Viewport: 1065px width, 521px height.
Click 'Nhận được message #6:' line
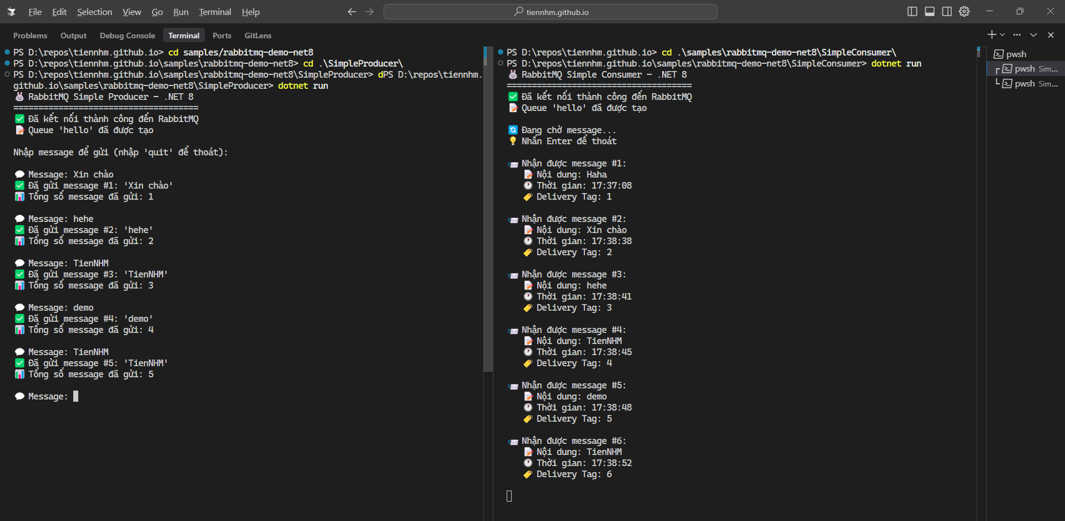567,441
